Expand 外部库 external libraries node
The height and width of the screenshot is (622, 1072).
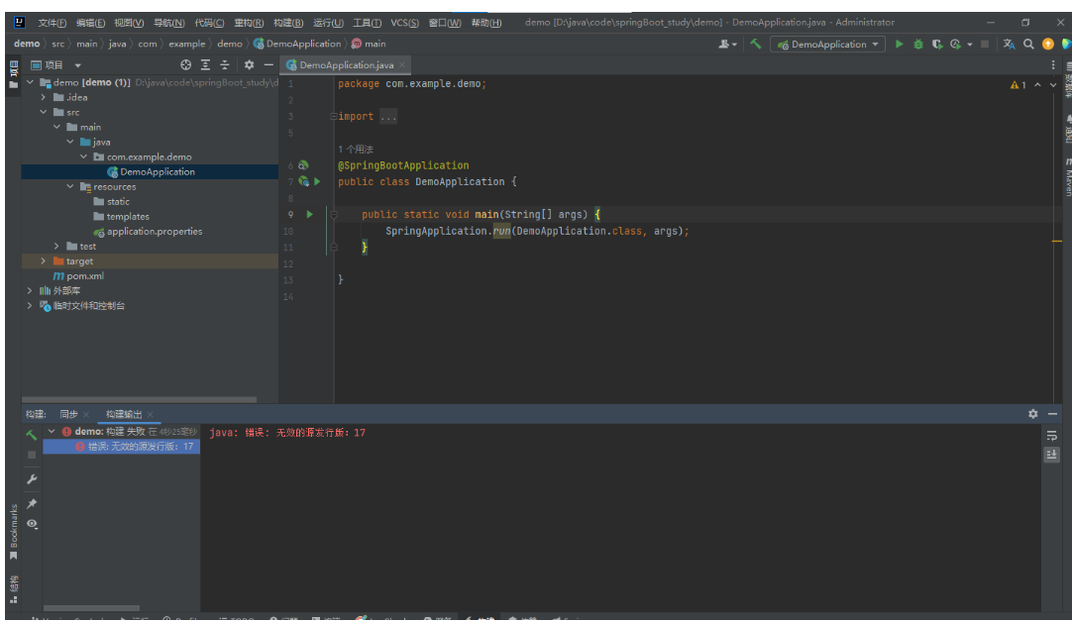[x=30, y=290]
